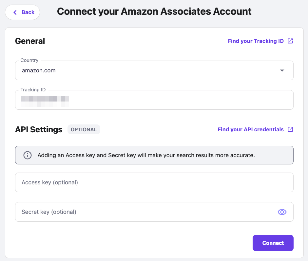The image size is (308, 261).
Task: Open the Find your API credentials link
Action: point(251,129)
